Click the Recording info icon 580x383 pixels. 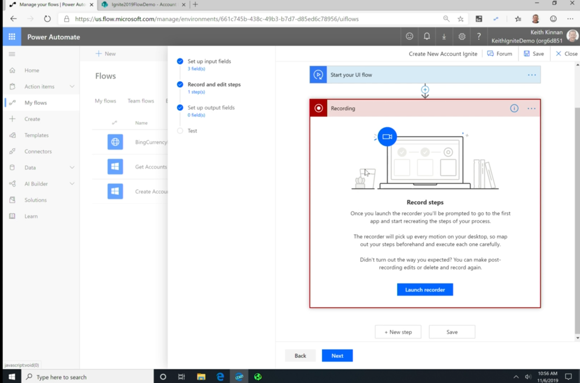point(514,108)
